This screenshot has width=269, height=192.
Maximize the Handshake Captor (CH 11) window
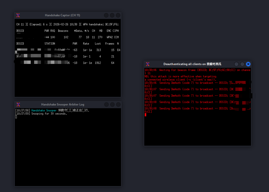(112, 15)
